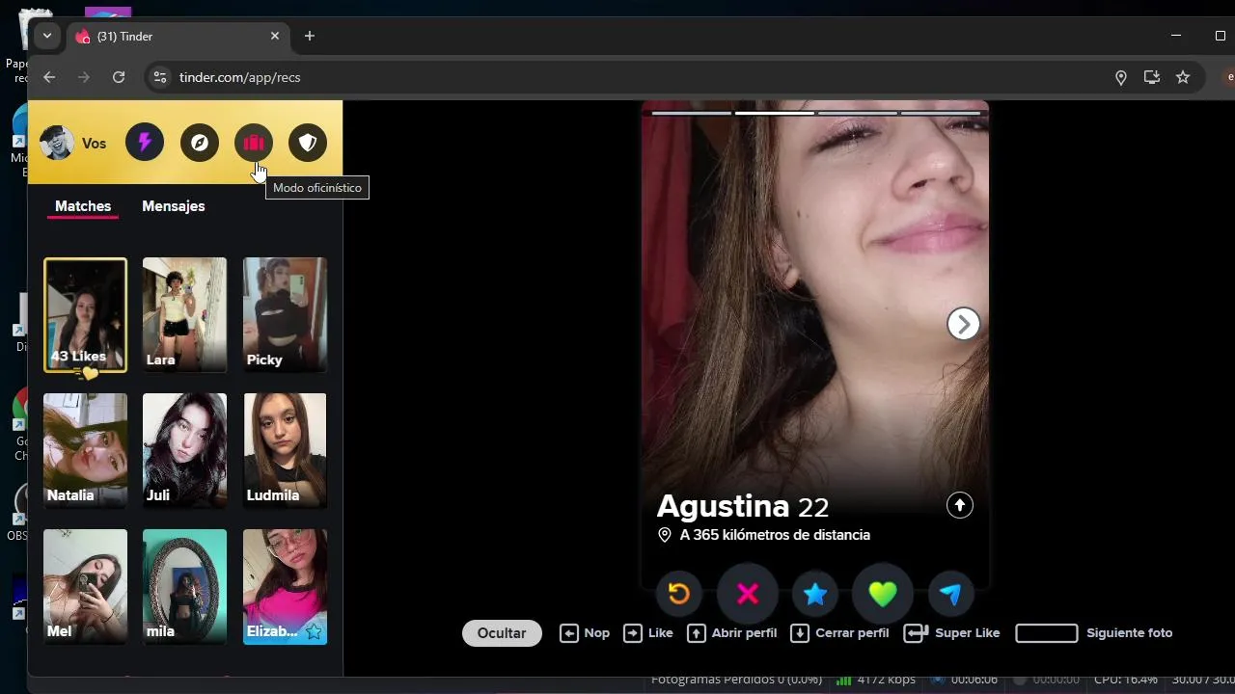Click the name Agustina 22 on the card
Screen dimensions: 1235x694
743,506
